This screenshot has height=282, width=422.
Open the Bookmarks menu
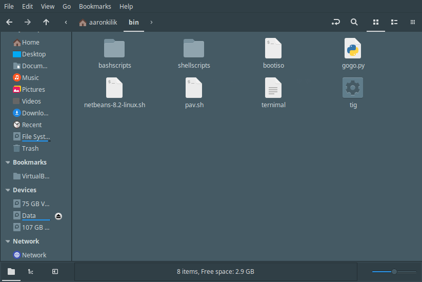tap(95, 7)
